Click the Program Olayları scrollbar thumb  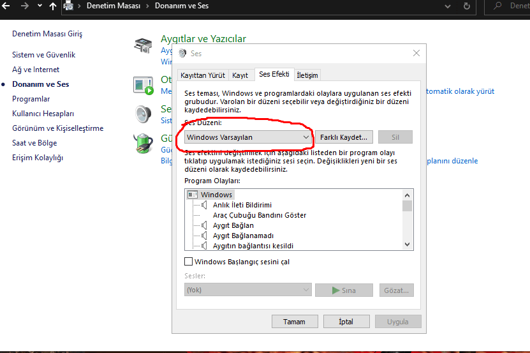pyautogui.click(x=407, y=206)
